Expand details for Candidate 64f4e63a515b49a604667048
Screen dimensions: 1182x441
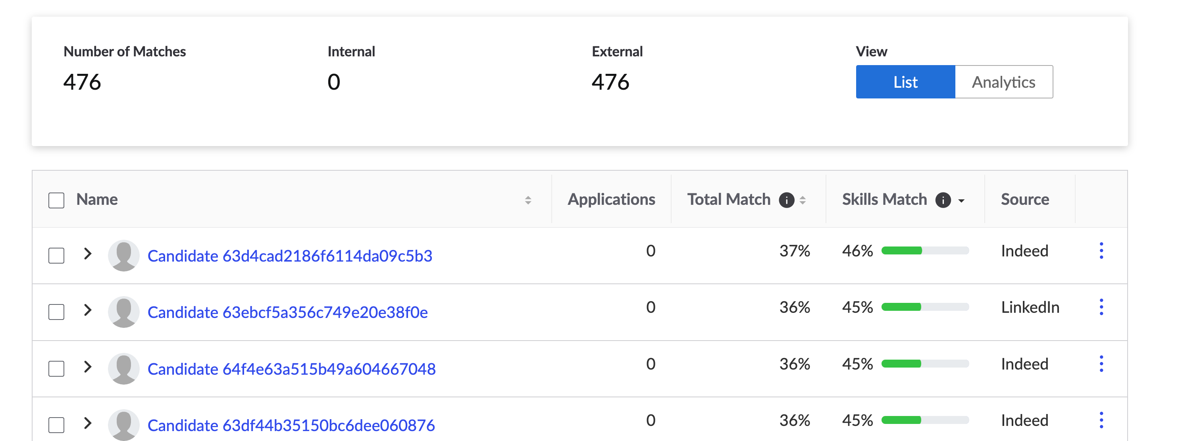[x=88, y=366]
